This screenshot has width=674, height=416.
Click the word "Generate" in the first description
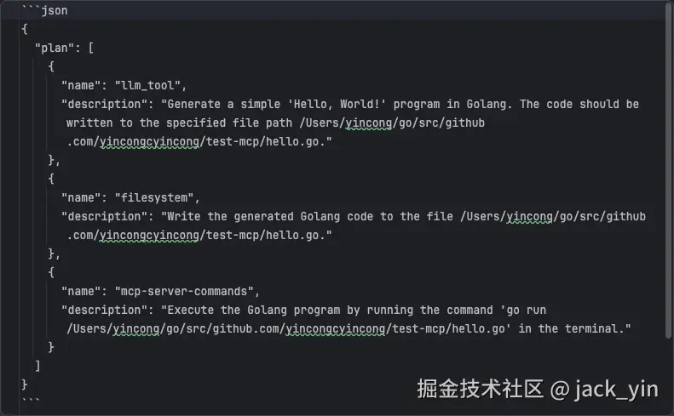tap(194, 104)
